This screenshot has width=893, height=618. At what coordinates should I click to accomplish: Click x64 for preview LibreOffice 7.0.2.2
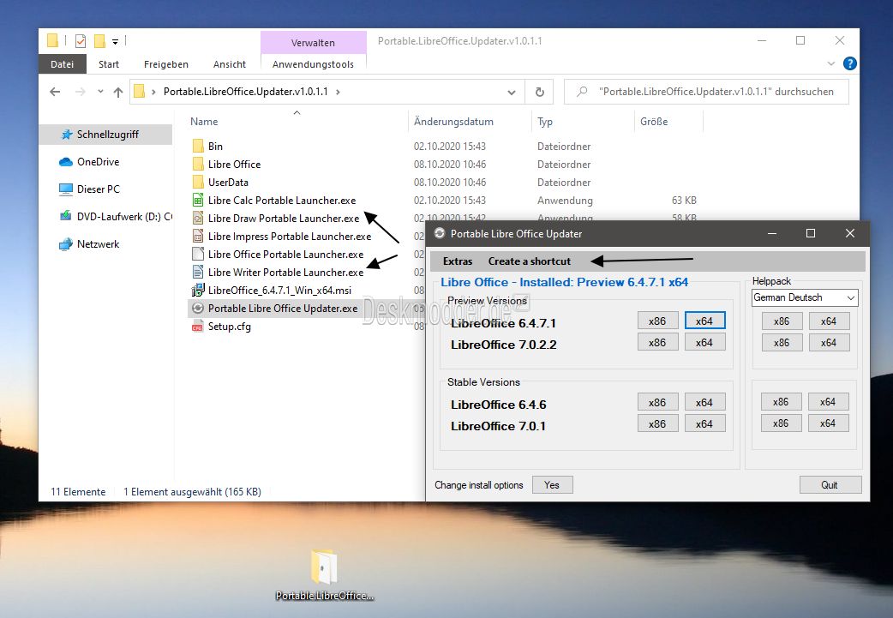[704, 343]
